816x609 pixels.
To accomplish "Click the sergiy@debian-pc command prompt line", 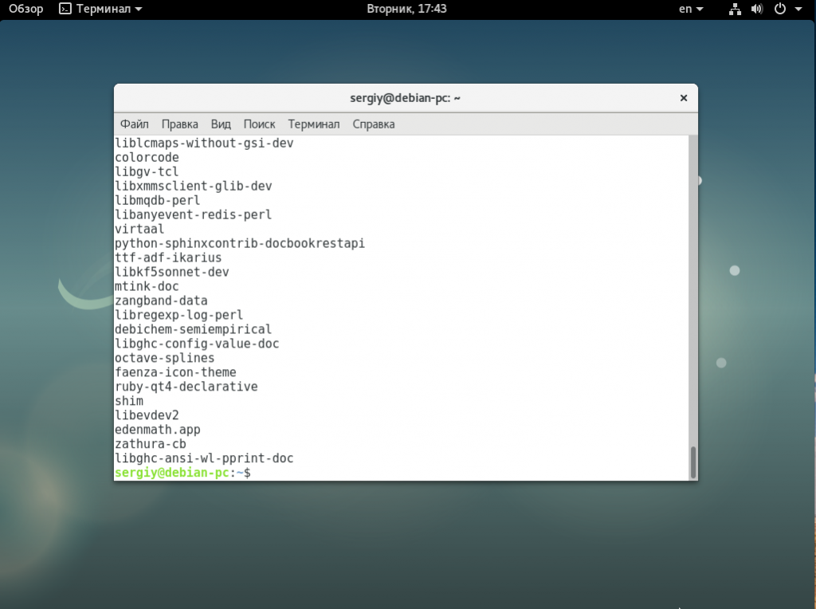I will tap(182, 473).
